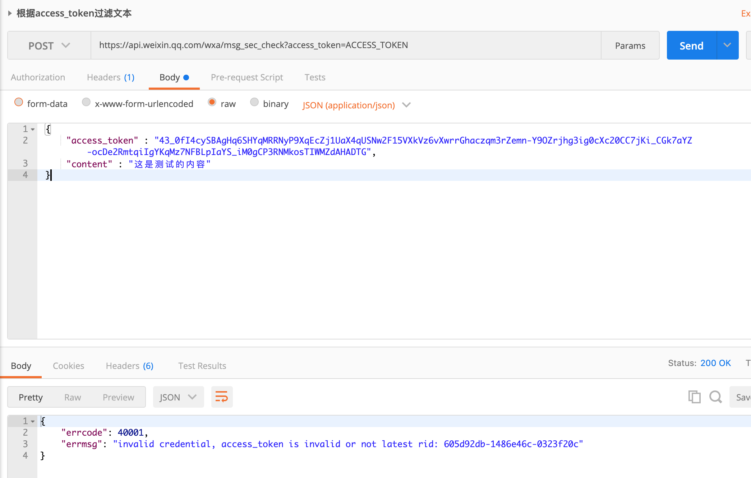The width and height of the screenshot is (751, 478).
Task: Open the POST method dropdown
Action: 49,46
